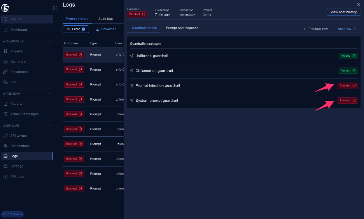Image resolution: width=364 pixels, height=219 pixels.
Task: Click the llama project value
Action: coord(207,15)
